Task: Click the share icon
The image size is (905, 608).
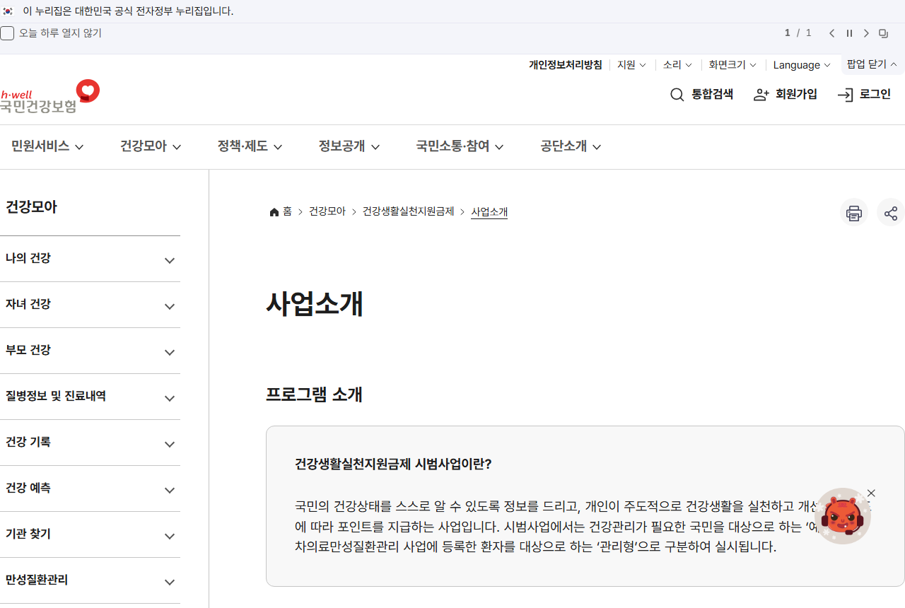Action: tap(891, 213)
